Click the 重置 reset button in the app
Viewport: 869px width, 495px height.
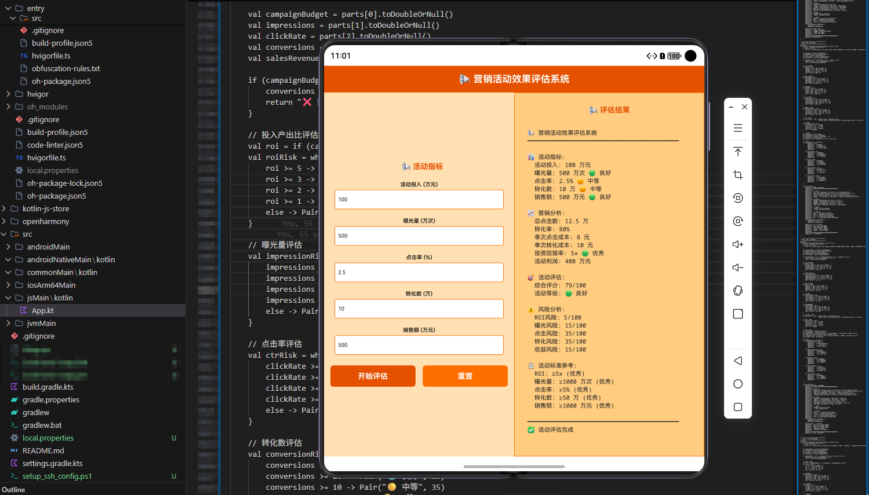tap(465, 376)
